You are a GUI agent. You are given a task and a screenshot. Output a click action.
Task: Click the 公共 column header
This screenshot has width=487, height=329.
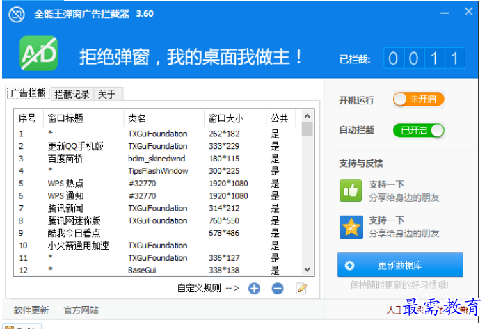(x=281, y=118)
